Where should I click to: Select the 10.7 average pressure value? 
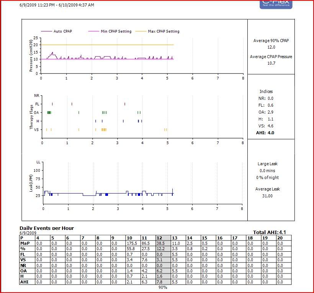tap(271, 63)
